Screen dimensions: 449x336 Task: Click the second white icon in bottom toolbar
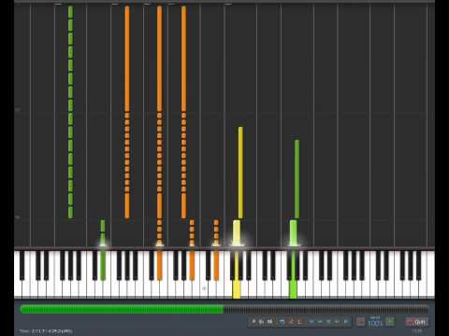pyautogui.click(x=261, y=322)
